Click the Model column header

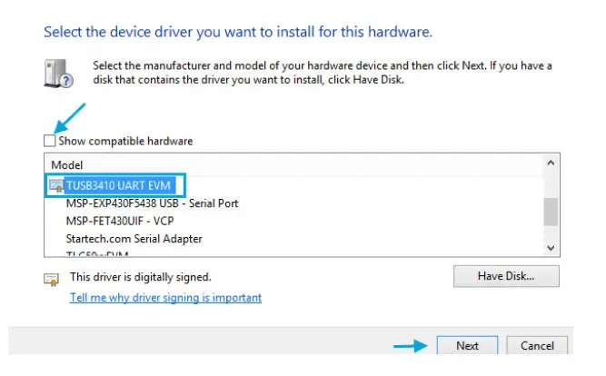65,166
